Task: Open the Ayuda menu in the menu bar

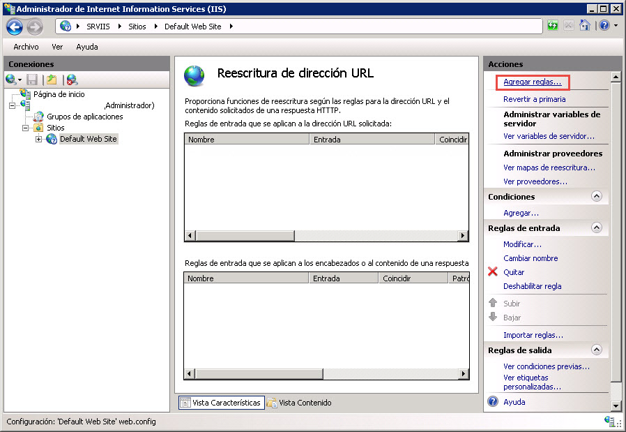Action: (87, 47)
